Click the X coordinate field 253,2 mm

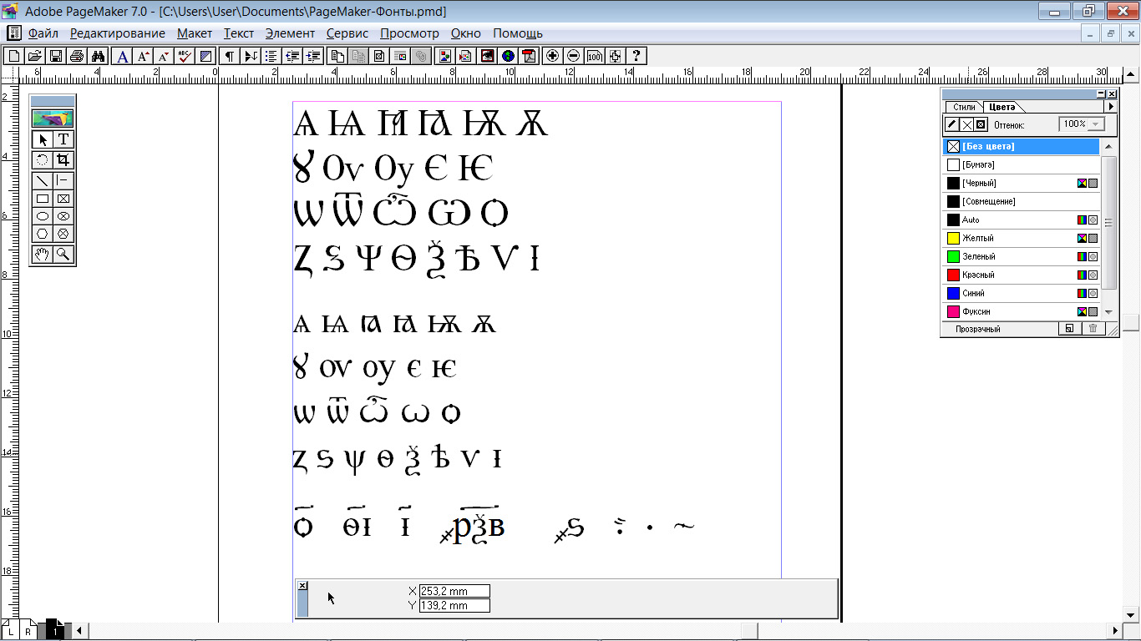coord(454,591)
